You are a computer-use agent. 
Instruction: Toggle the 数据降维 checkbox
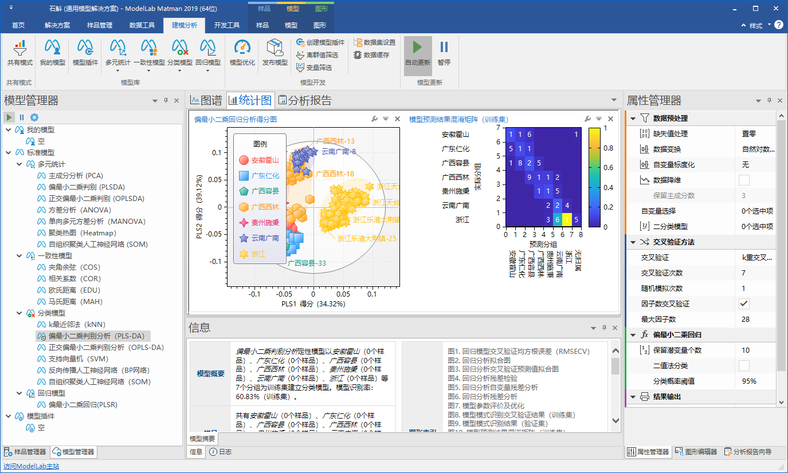pos(744,180)
